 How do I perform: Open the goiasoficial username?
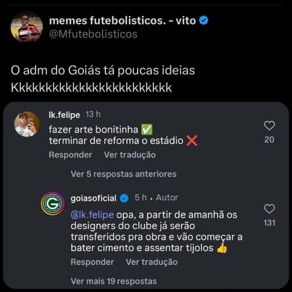94,198
